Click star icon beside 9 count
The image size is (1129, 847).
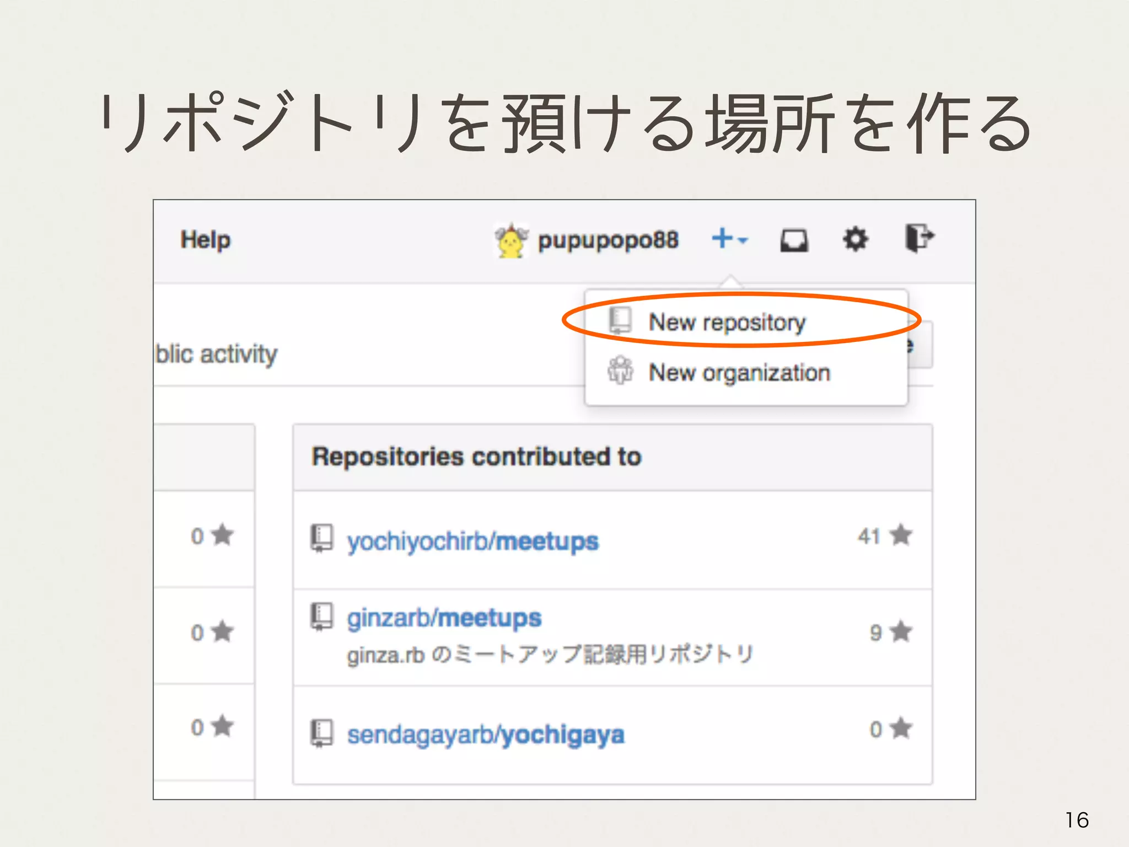click(x=901, y=631)
